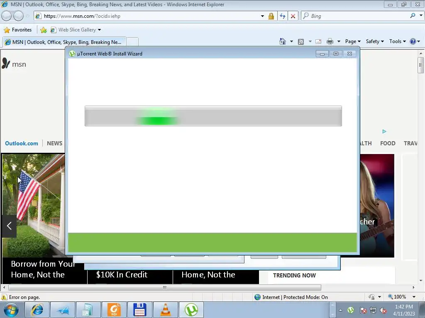The image size is (425, 318).
Task: Open the Web Slice Gallery link
Action: pos(76,30)
